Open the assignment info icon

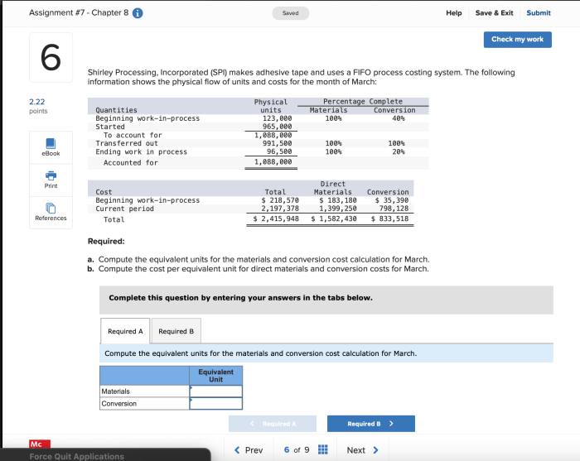coord(138,13)
